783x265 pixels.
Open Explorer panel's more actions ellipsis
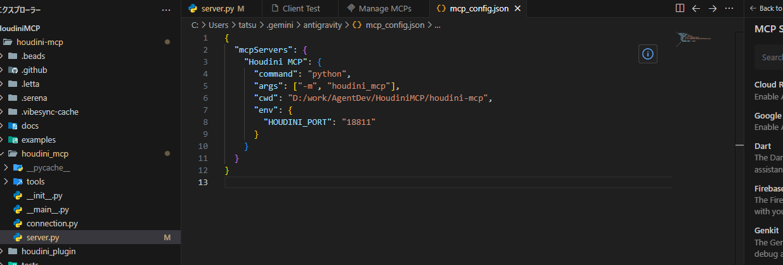pos(166,10)
